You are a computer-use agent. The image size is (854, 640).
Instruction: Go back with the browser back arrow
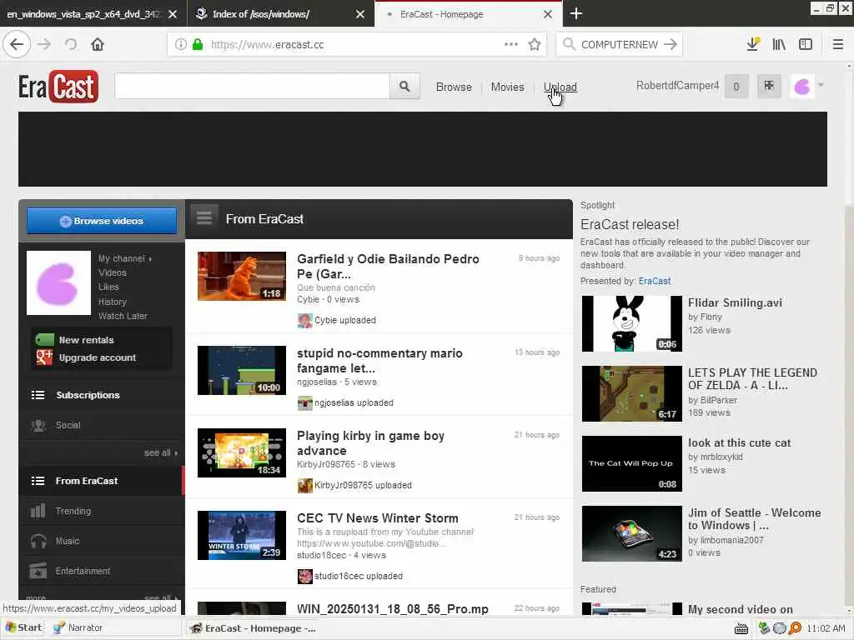tap(17, 44)
